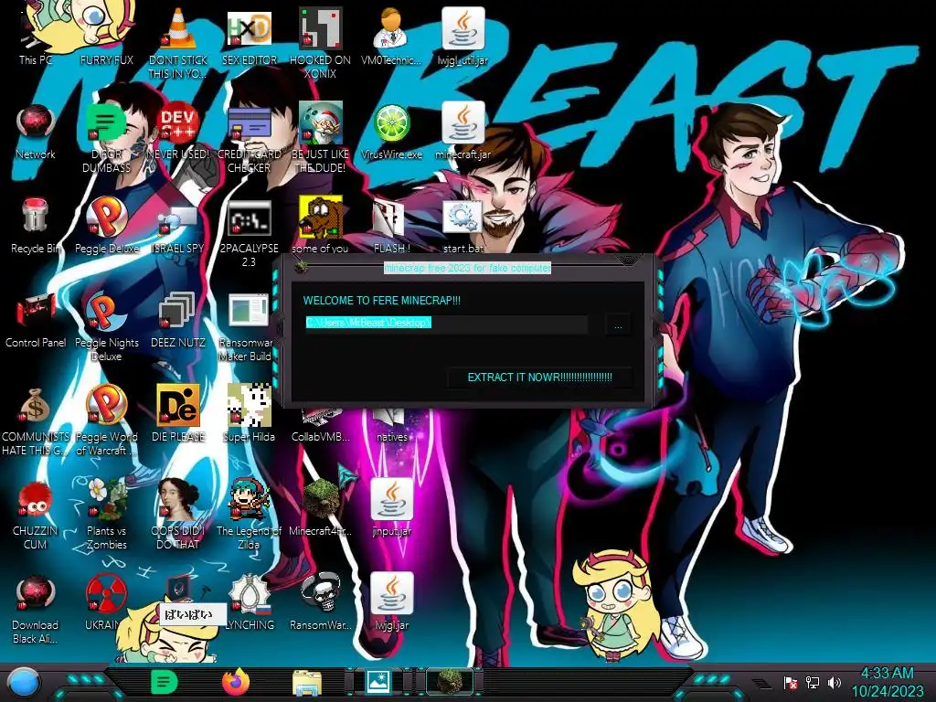The image size is (936, 702).
Task: Open the UKRAIN radiation symbol shortcut
Action: [x=106, y=593]
